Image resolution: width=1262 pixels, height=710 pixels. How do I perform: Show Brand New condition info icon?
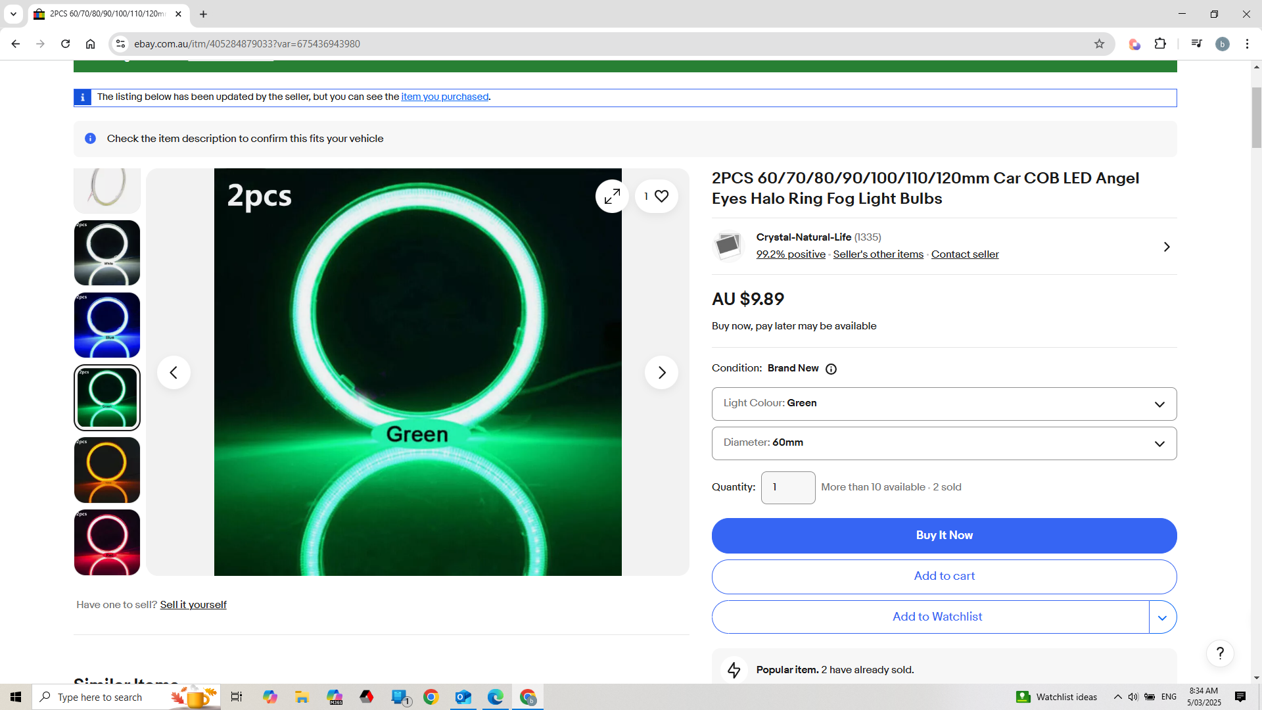[831, 369]
